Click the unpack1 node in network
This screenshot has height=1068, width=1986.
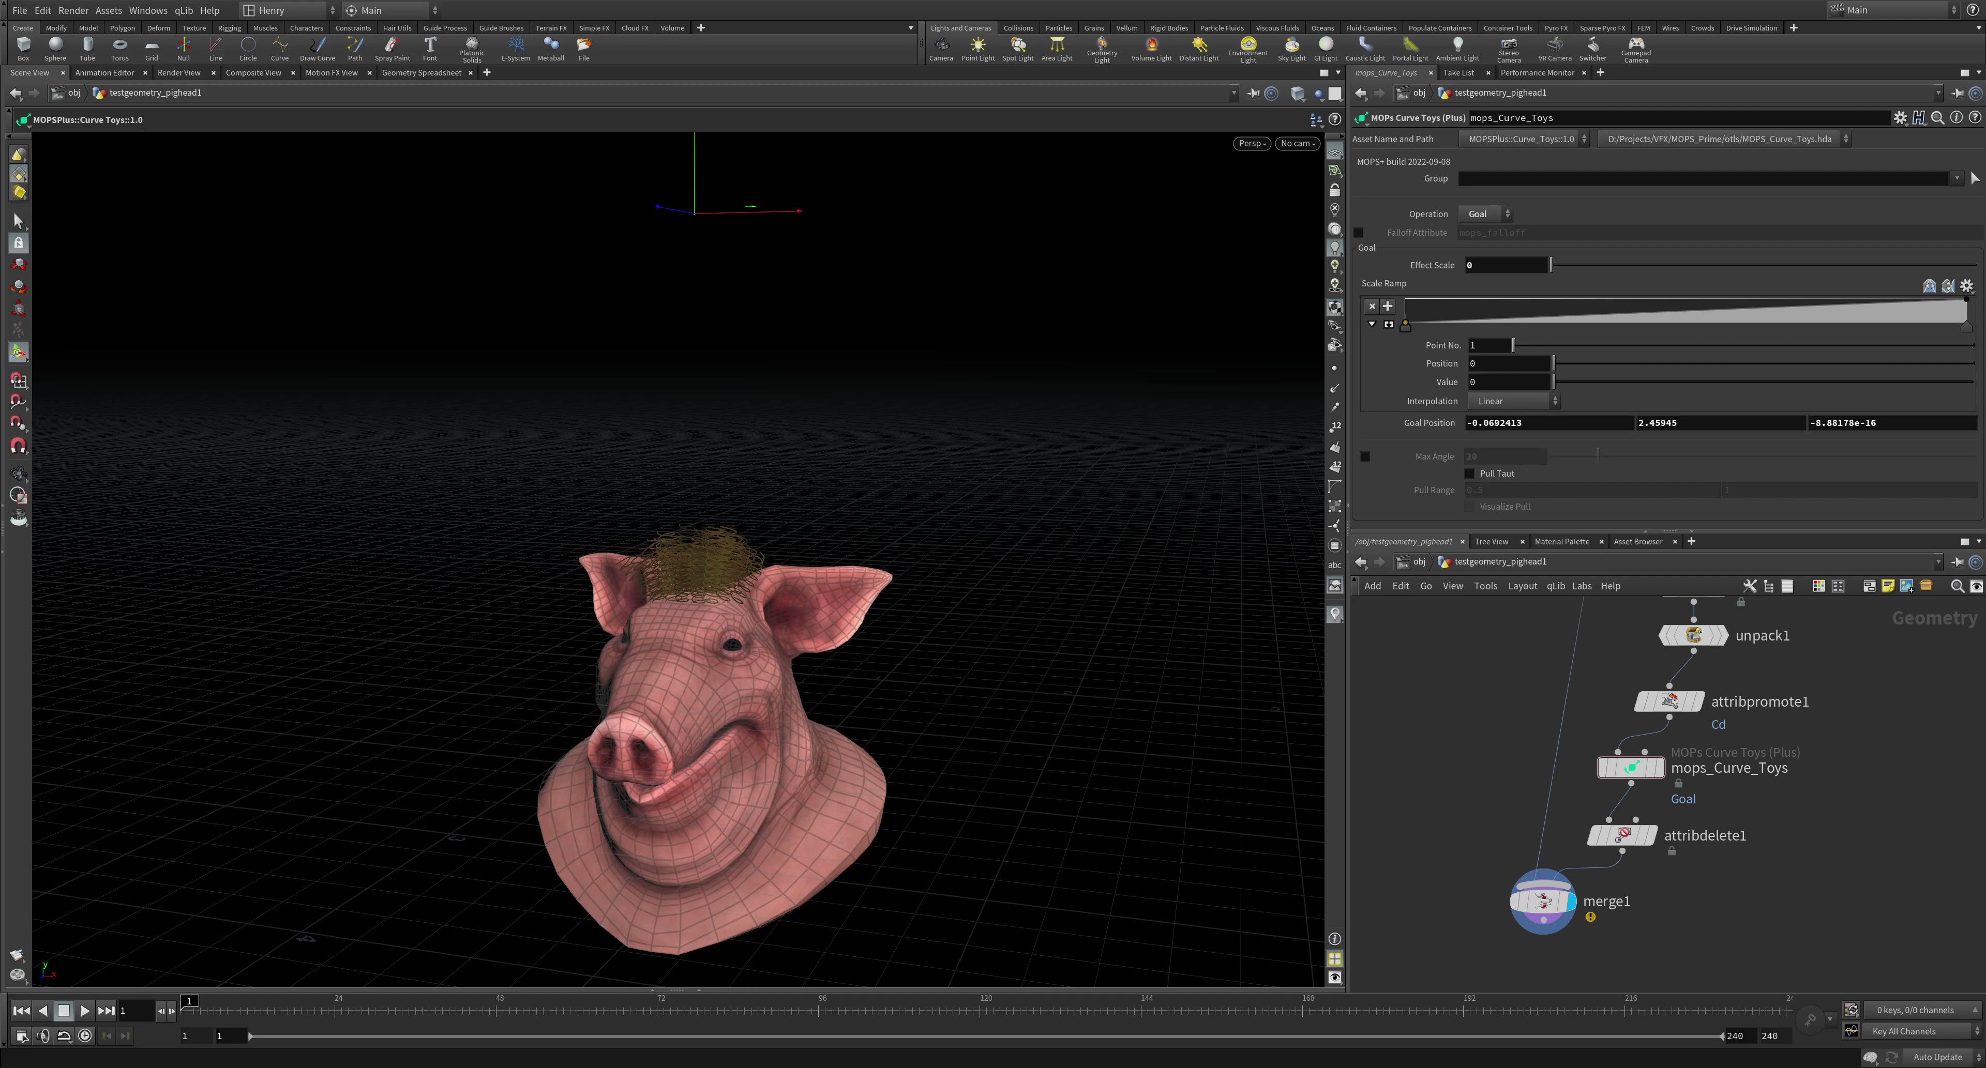(1693, 636)
